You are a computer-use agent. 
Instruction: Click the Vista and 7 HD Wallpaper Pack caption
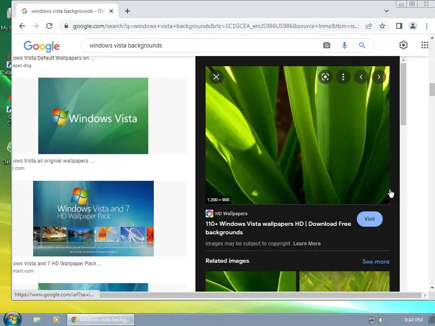[x=57, y=263]
